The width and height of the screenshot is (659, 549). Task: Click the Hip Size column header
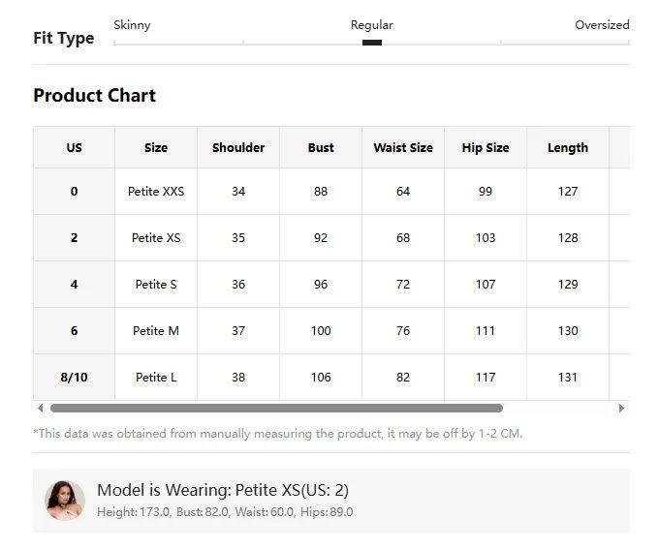486,147
